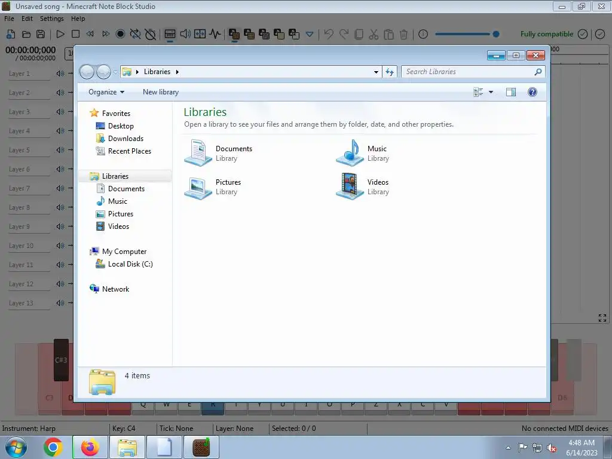Expand the instrument list dropdown triangle
Viewport: 612px width, 459px height.
[310, 34]
